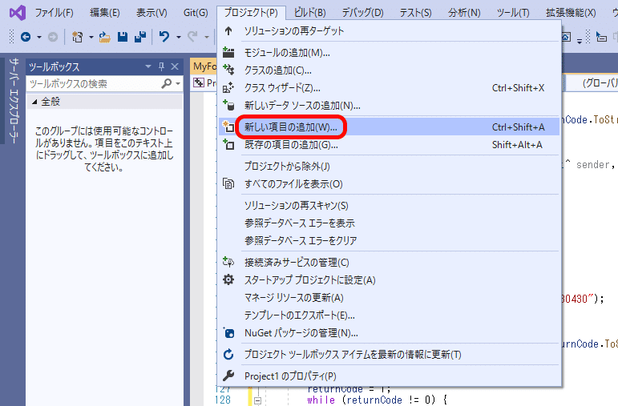Select 新しい項目の追加(W)... in the menu
The image size is (618, 406).
coord(389,127)
